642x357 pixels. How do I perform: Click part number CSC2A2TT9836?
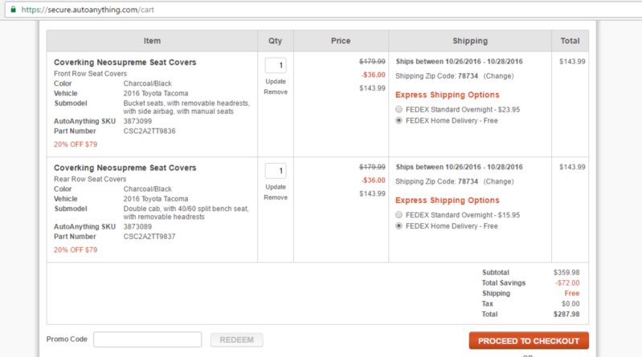pos(149,131)
